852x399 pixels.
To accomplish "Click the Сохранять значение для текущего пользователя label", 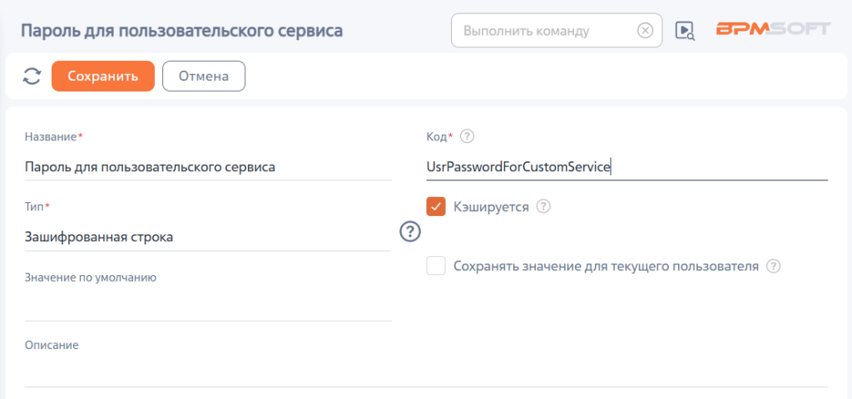I will pos(606,266).
